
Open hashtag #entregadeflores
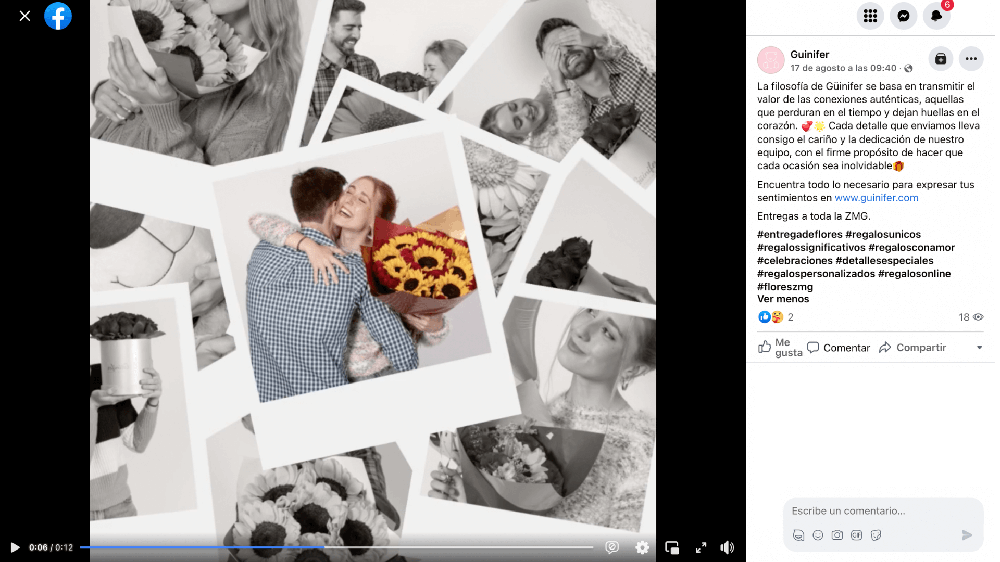coord(799,234)
